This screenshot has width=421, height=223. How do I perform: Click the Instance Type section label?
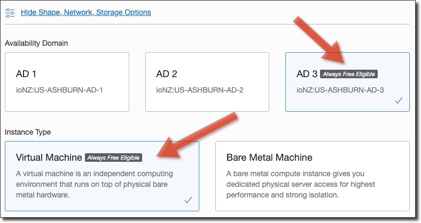[x=28, y=131]
